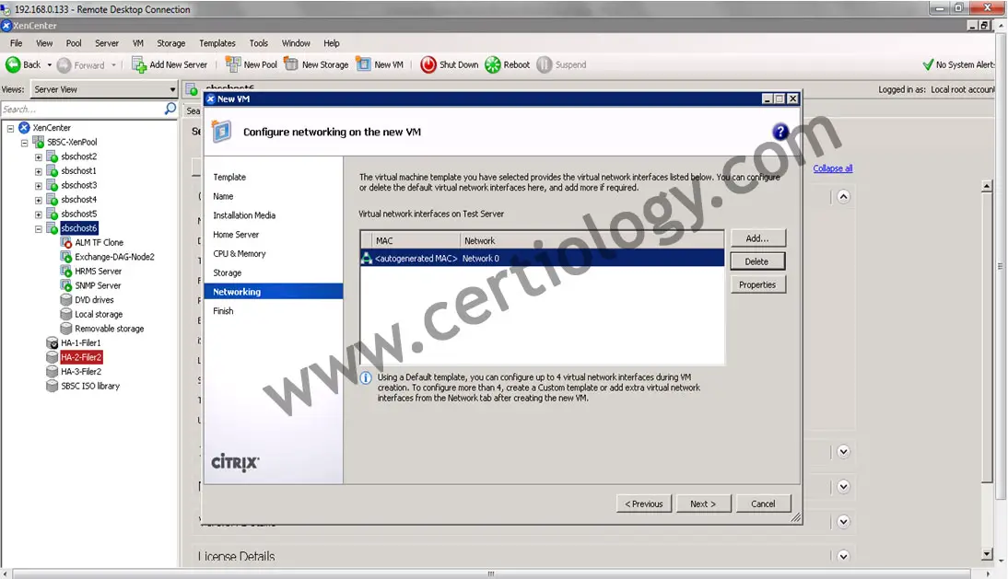The image size is (1008, 579).
Task: Click the Next button in wizard
Action: [x=703, y=504]
